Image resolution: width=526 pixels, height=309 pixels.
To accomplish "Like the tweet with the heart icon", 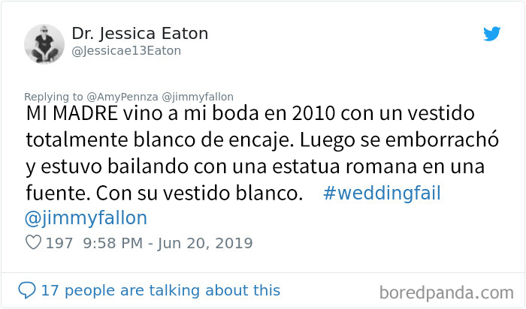I will point(33,243).
